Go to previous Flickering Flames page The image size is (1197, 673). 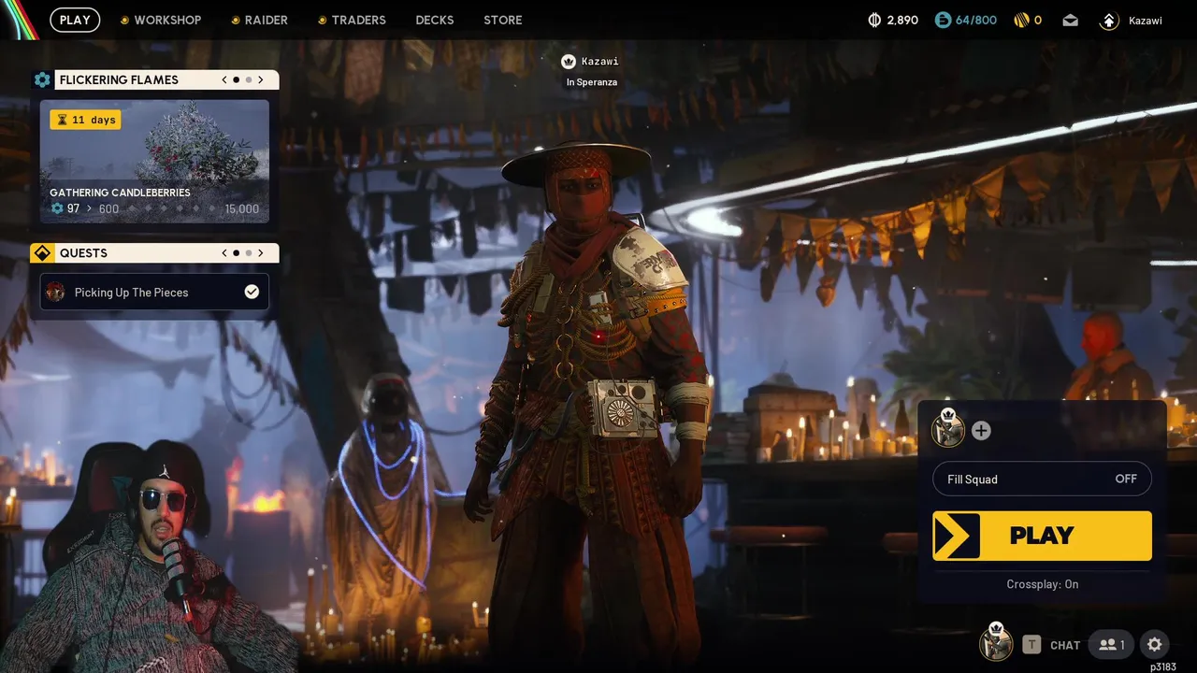224,79
